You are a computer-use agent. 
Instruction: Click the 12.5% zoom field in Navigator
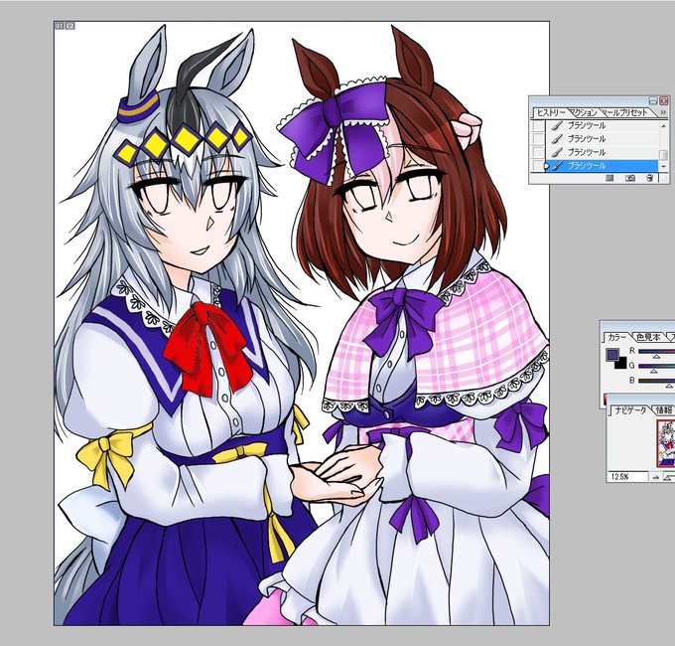click(x=627, y=477)
